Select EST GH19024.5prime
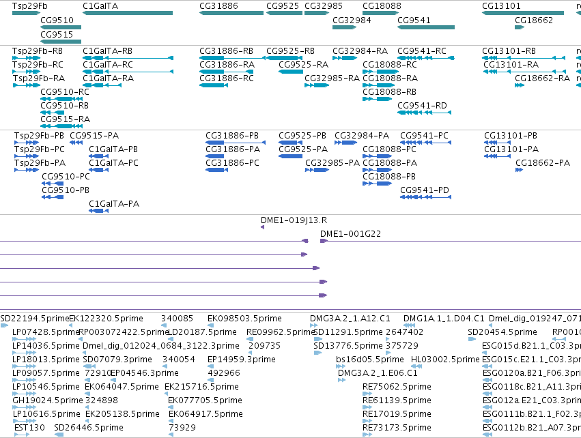Screen dimensions: 581x438 pos(48,400)
